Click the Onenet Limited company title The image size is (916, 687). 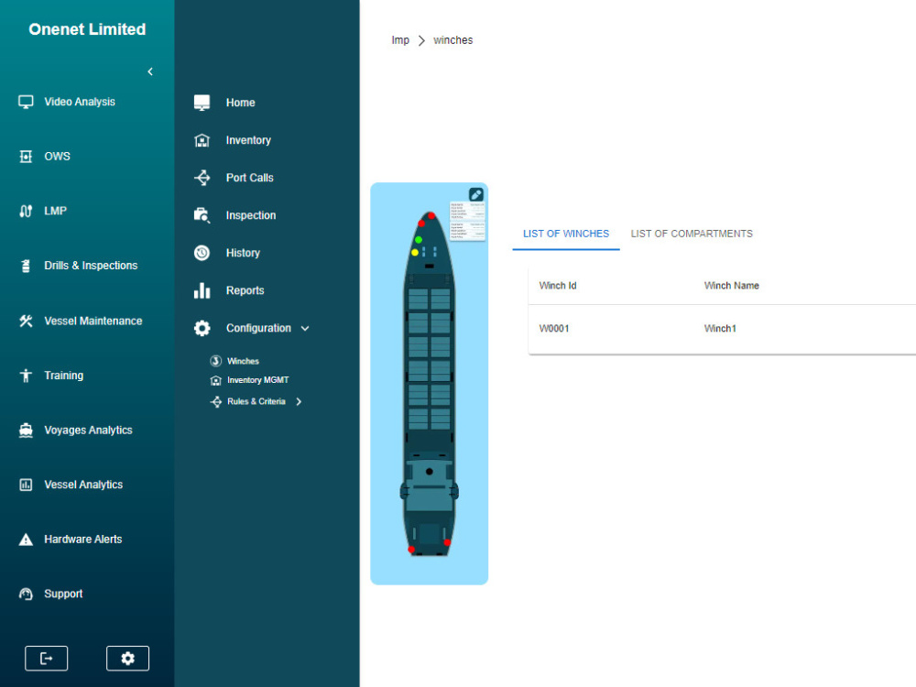tap(87, 29)
